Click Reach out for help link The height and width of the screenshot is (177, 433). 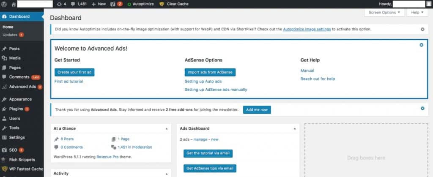pos(318,79)
